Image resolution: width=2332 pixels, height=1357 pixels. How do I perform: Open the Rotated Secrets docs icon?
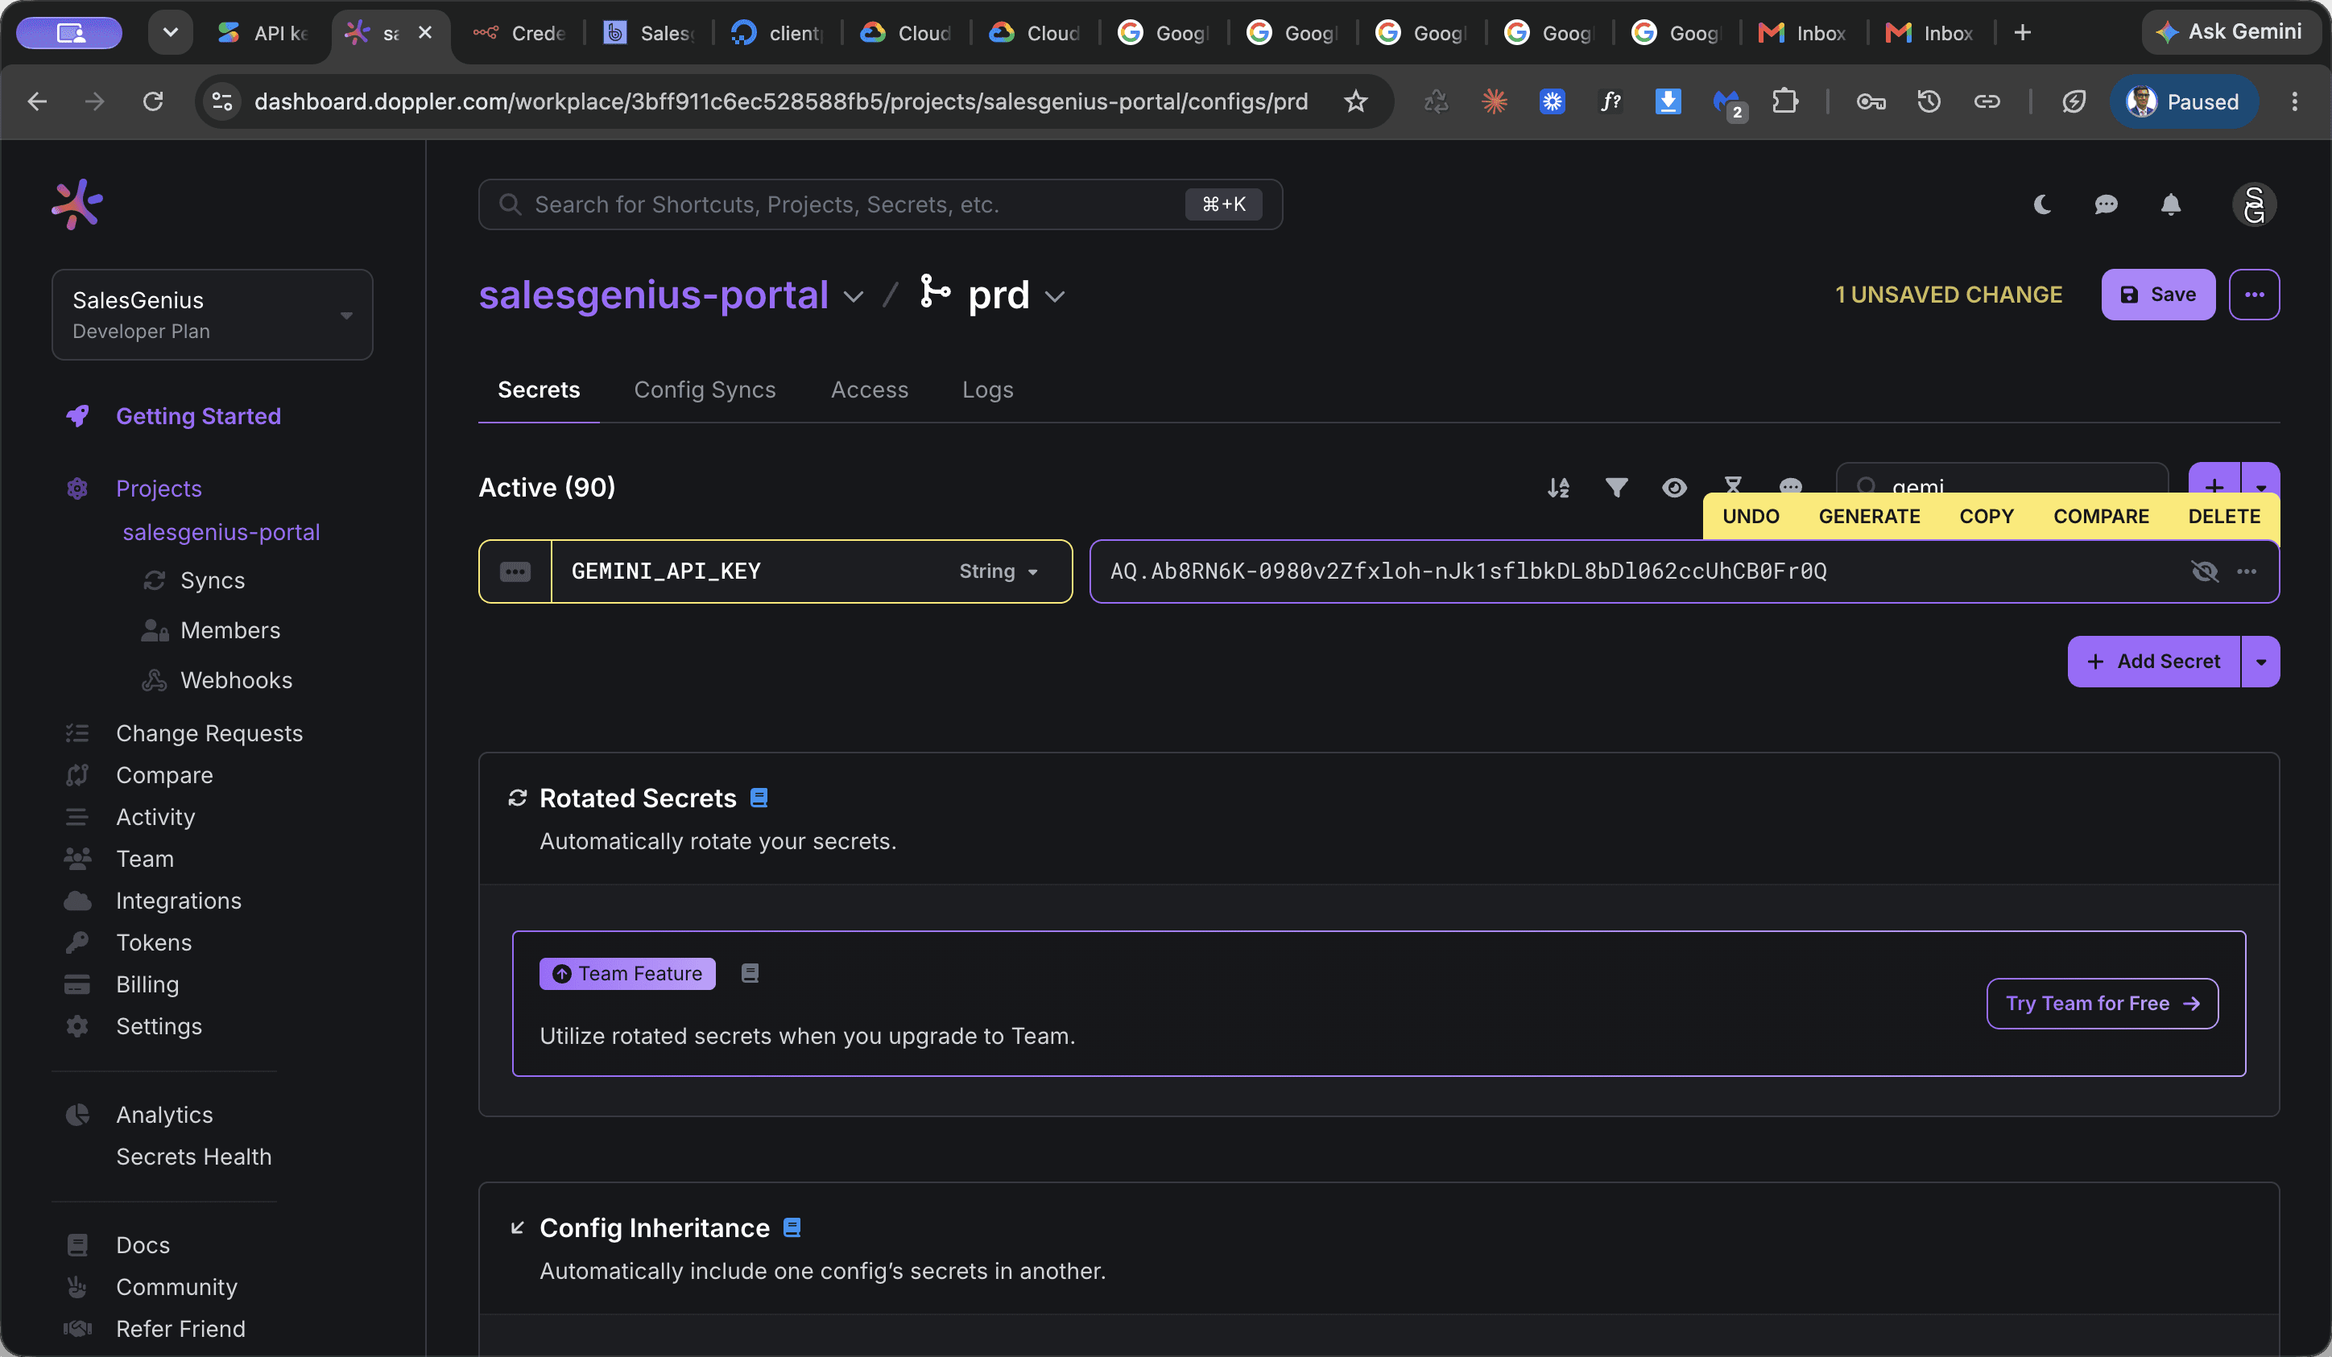759,798
